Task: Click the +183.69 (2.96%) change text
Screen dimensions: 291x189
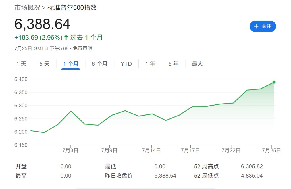Action: click(38, 38)
